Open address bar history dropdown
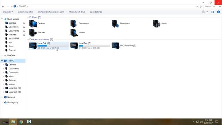 197,7
